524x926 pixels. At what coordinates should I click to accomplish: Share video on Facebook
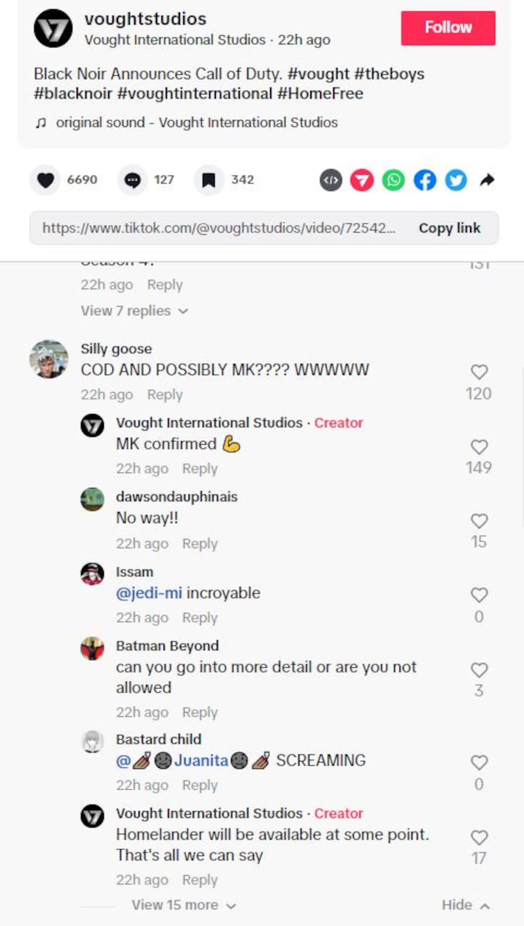pyautogui.click(x=425, y=180)
